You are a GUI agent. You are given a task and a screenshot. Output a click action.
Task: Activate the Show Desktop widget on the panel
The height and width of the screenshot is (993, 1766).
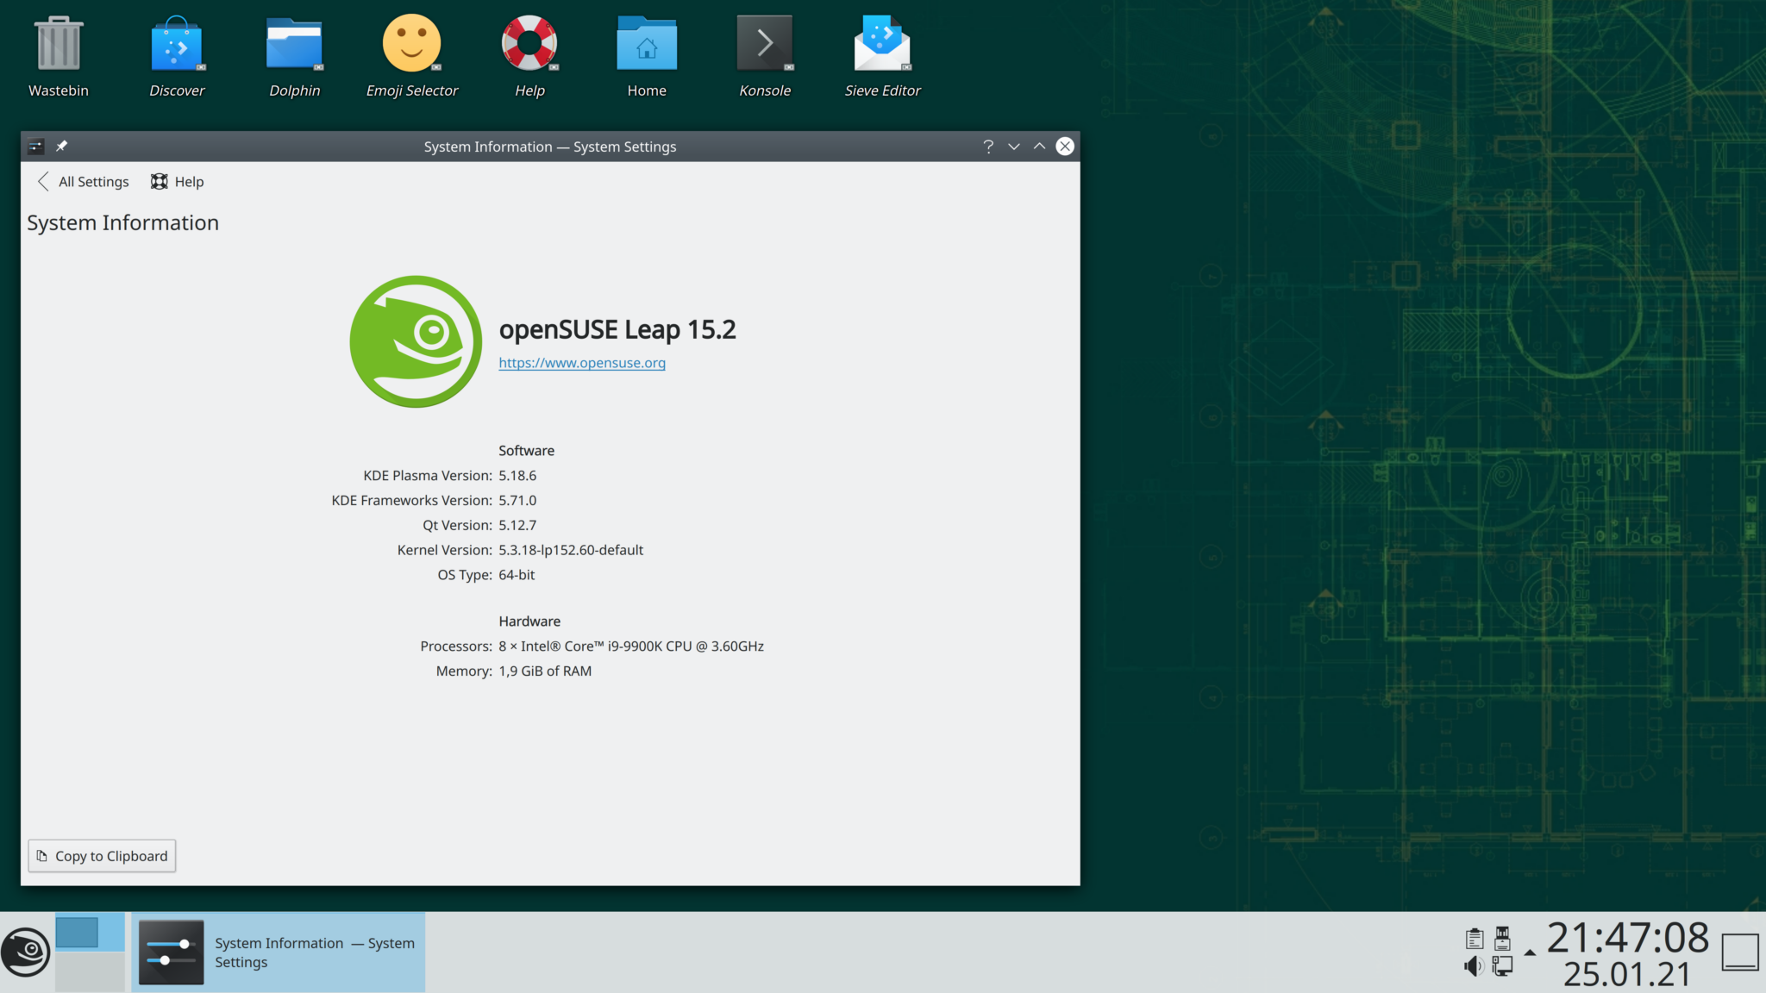pyautogui.click(x=1739, y=952)
